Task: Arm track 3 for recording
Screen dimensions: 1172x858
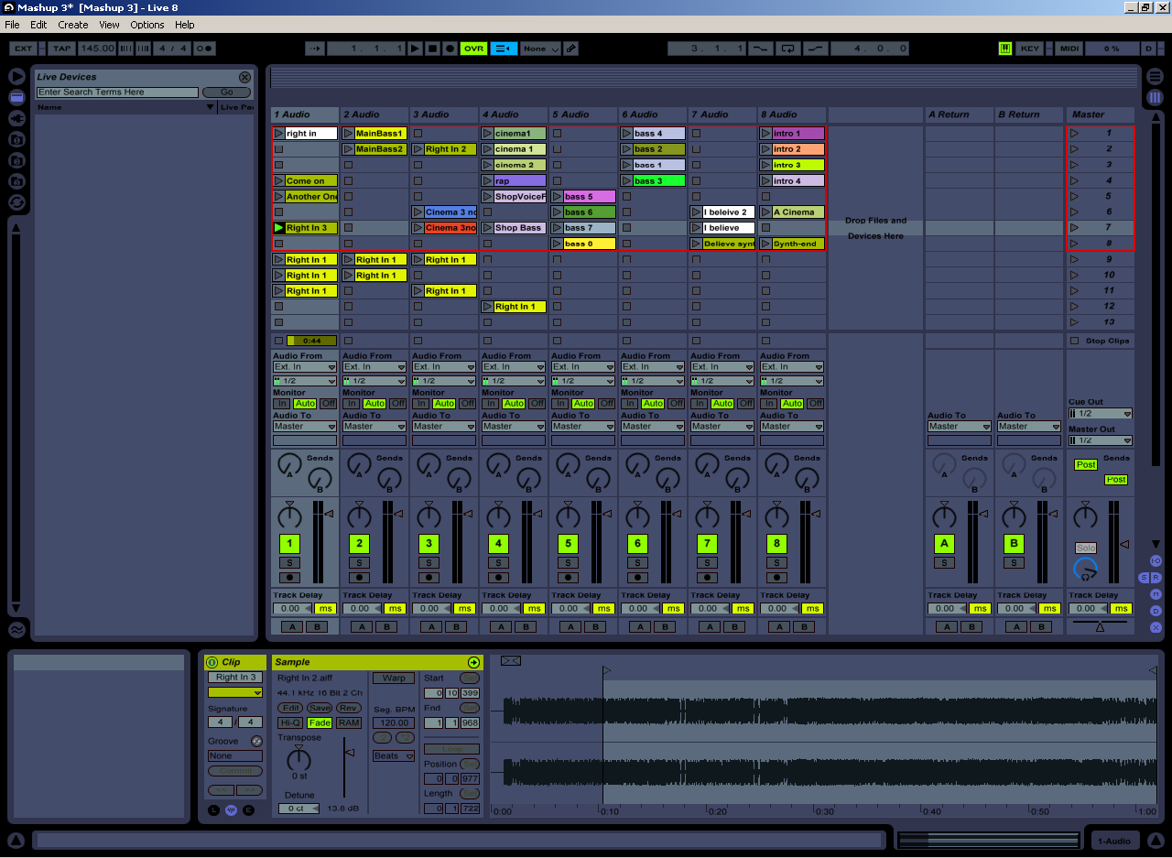Action: click(x=429, y=578)
